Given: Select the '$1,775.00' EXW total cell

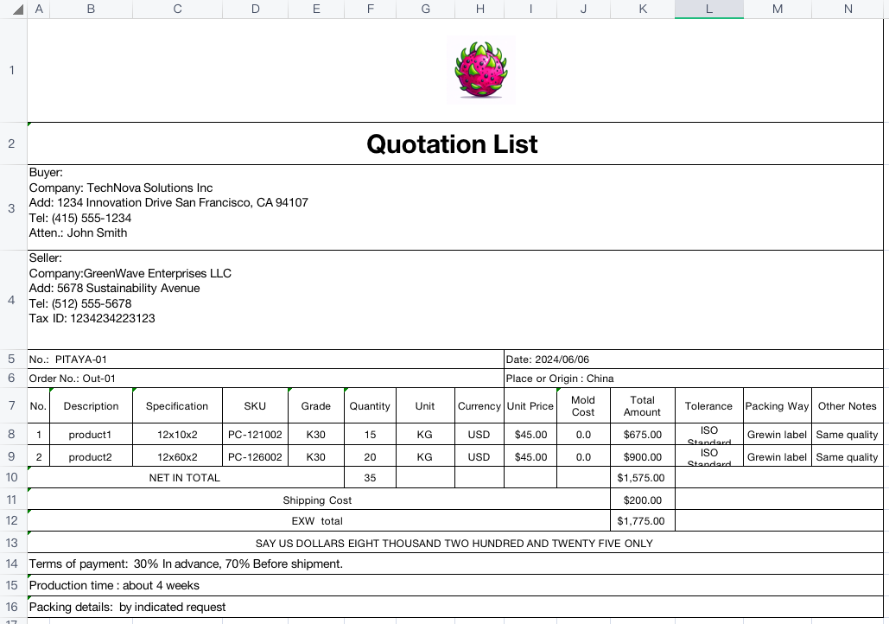Looking at the screenshot, I should (643, 521).
